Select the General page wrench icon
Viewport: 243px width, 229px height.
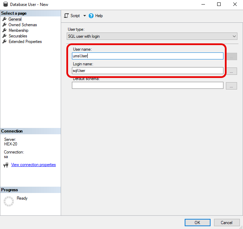5,19
